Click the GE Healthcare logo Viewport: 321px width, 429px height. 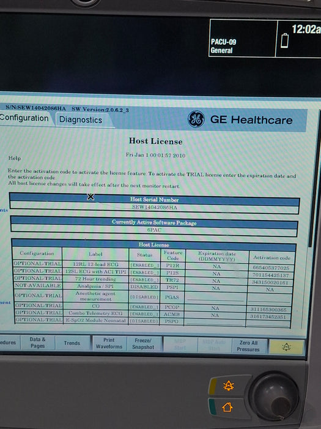(196, 120)
